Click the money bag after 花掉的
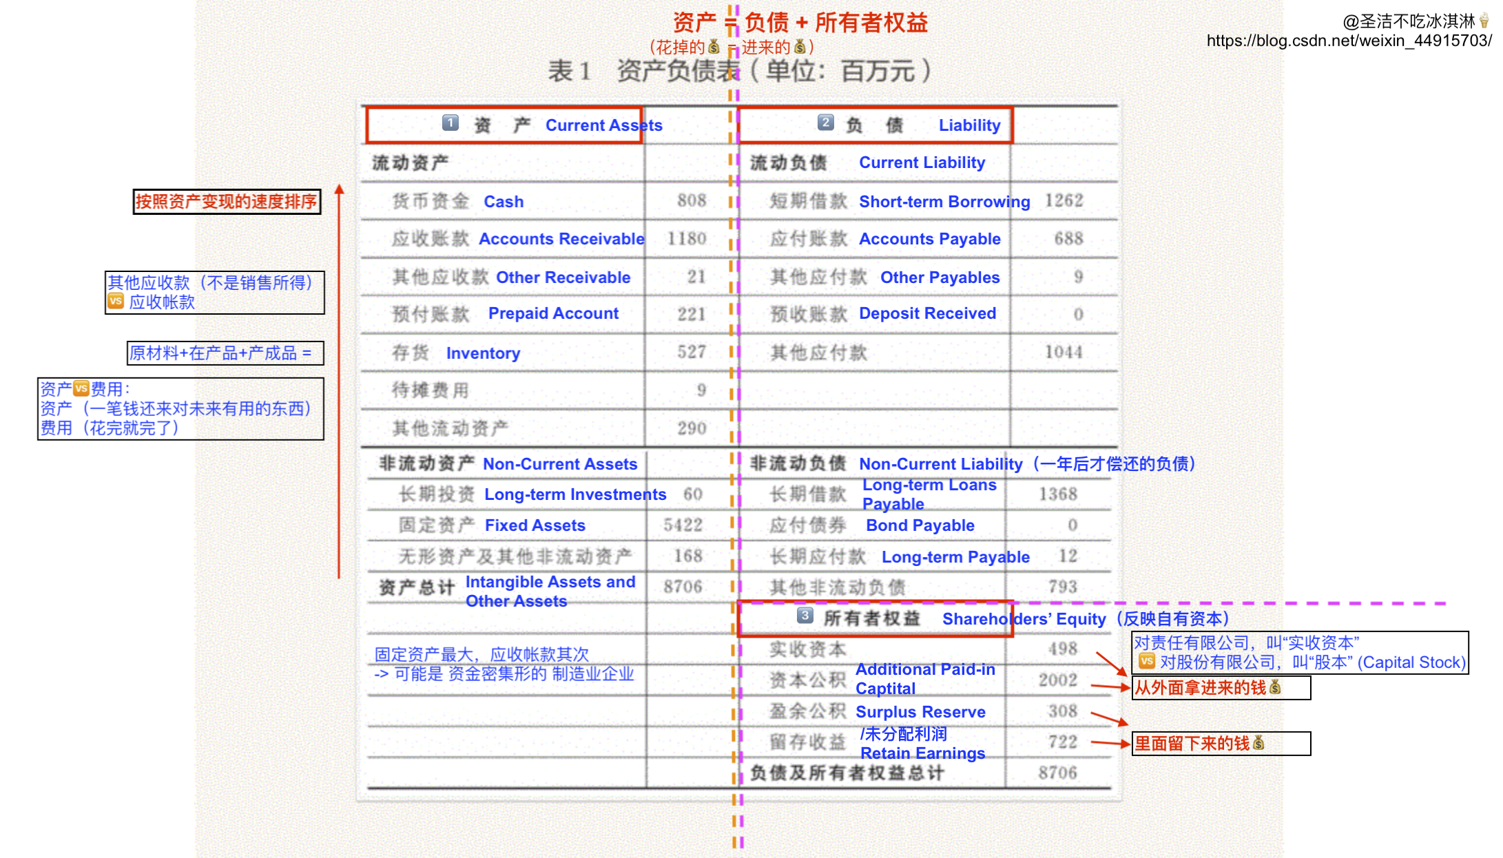The image size is (1503, 858). pos(714,47)
